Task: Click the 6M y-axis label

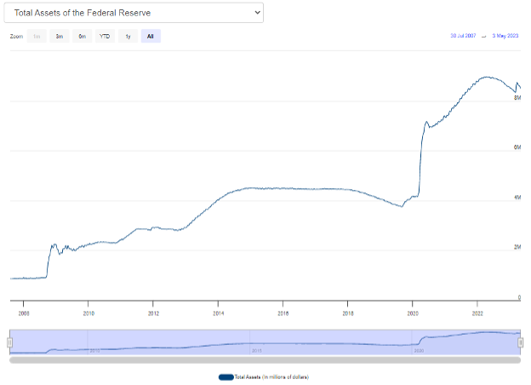Action: click(517, 147)
